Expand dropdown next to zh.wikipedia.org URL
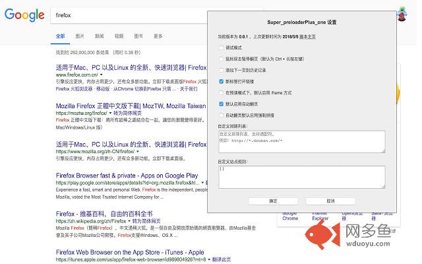The height and width of the screenshot is (264, 422). (x=129, y=221)
